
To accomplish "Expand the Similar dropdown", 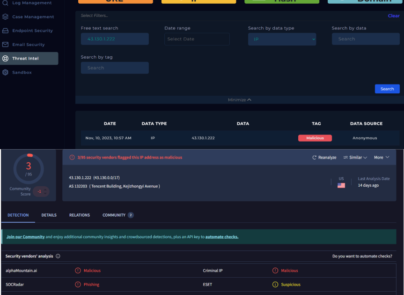I will click(x=355, y=158).
